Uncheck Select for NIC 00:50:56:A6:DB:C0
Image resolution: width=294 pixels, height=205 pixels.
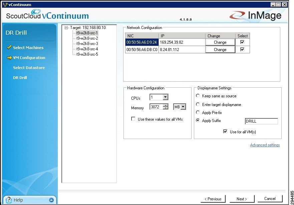tap(242, 49)
